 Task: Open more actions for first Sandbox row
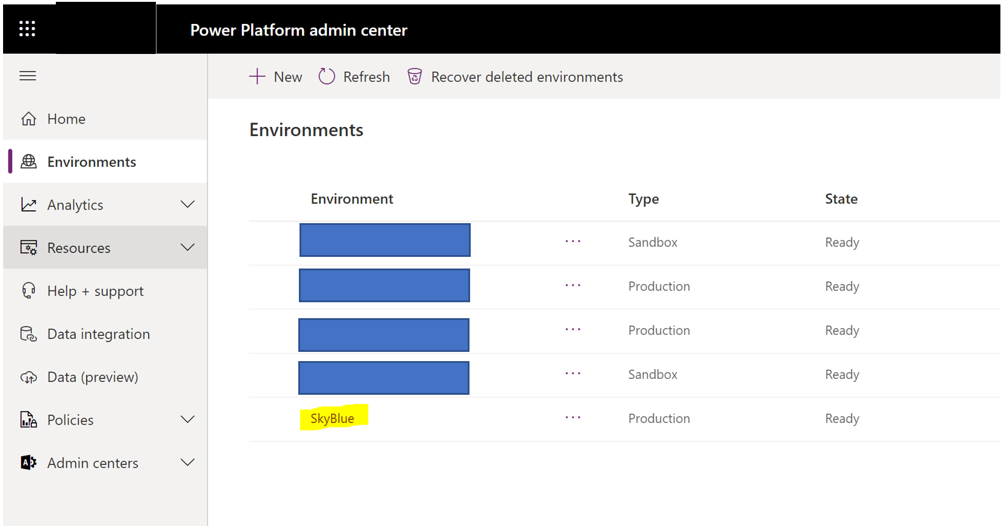tap(573, 241)
